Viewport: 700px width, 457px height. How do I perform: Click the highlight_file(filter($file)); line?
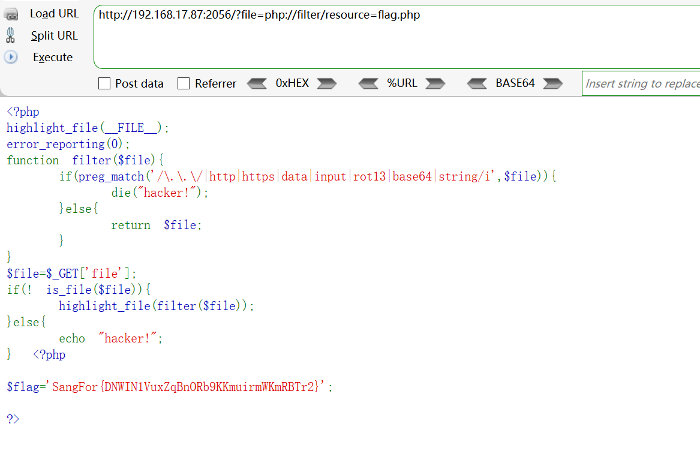pos(157,306)
